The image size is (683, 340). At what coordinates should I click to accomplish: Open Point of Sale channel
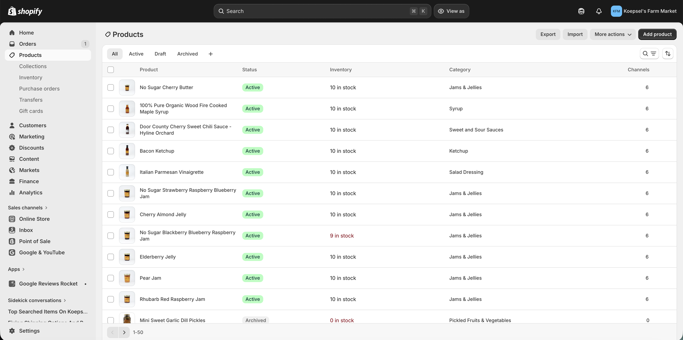(35, 241)
